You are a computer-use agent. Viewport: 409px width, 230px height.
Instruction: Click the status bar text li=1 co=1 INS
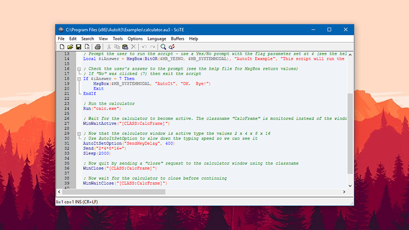pos(77,202)
